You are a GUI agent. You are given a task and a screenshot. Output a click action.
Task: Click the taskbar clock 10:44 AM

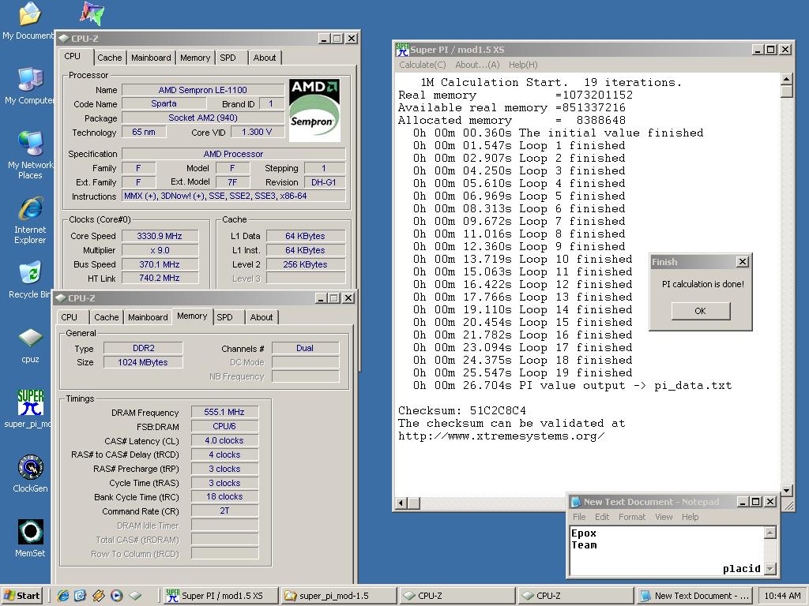pyautogui.click(x=782, y=596)
